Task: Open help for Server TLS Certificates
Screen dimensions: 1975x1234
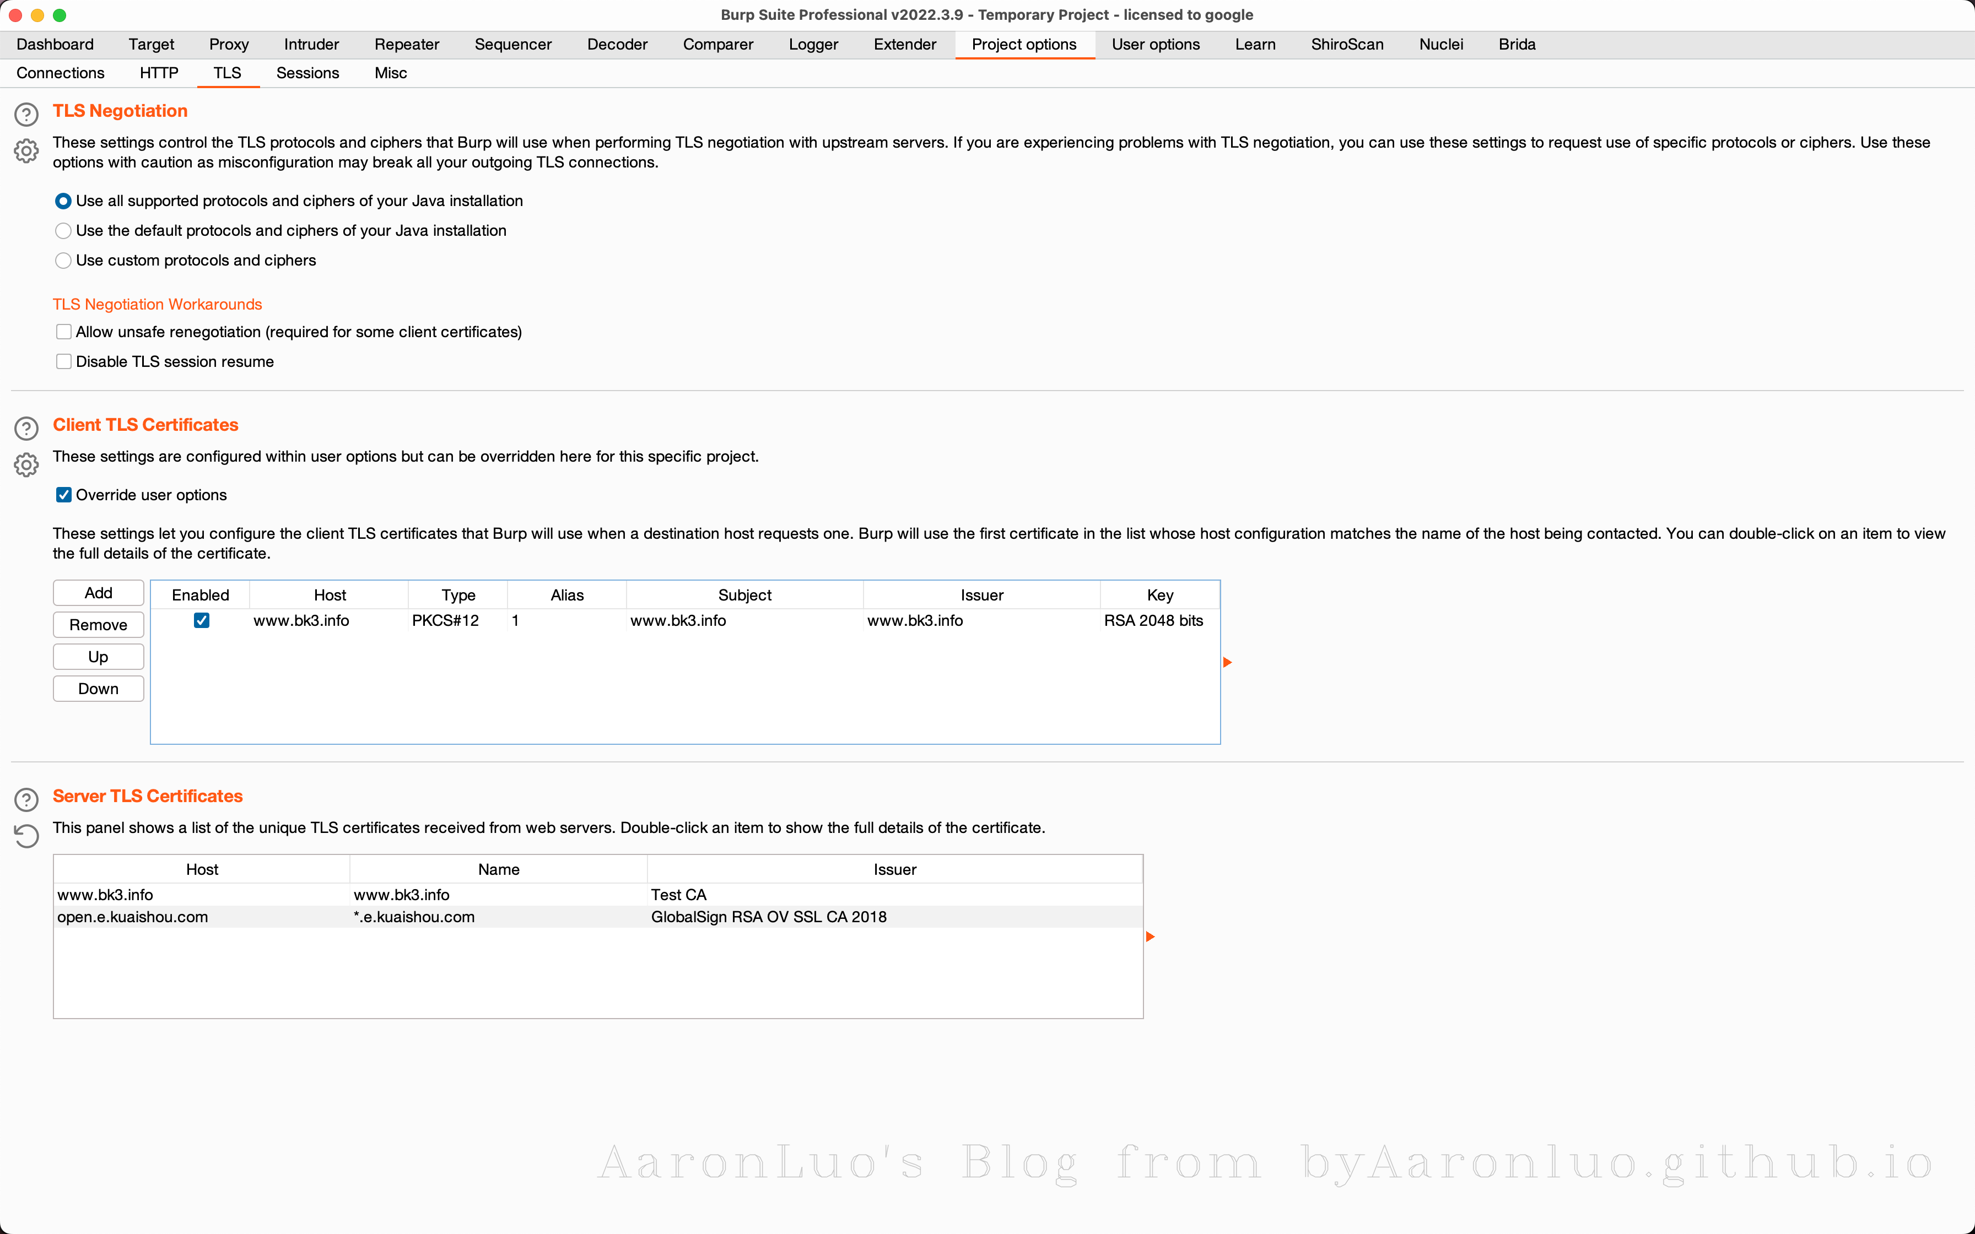Action: pyautogui.click(x=26, y=800)
